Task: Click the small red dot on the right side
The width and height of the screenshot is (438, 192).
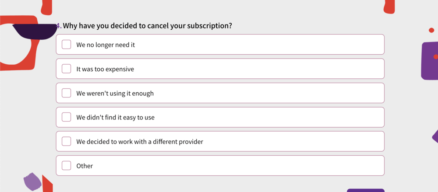Action: (431, 30)
